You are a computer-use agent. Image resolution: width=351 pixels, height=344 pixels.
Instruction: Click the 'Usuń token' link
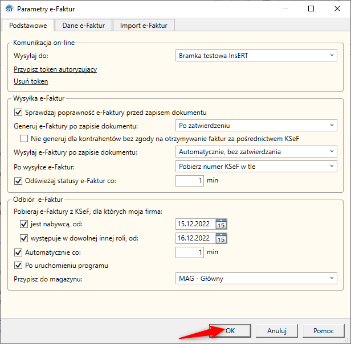point(31,81)
